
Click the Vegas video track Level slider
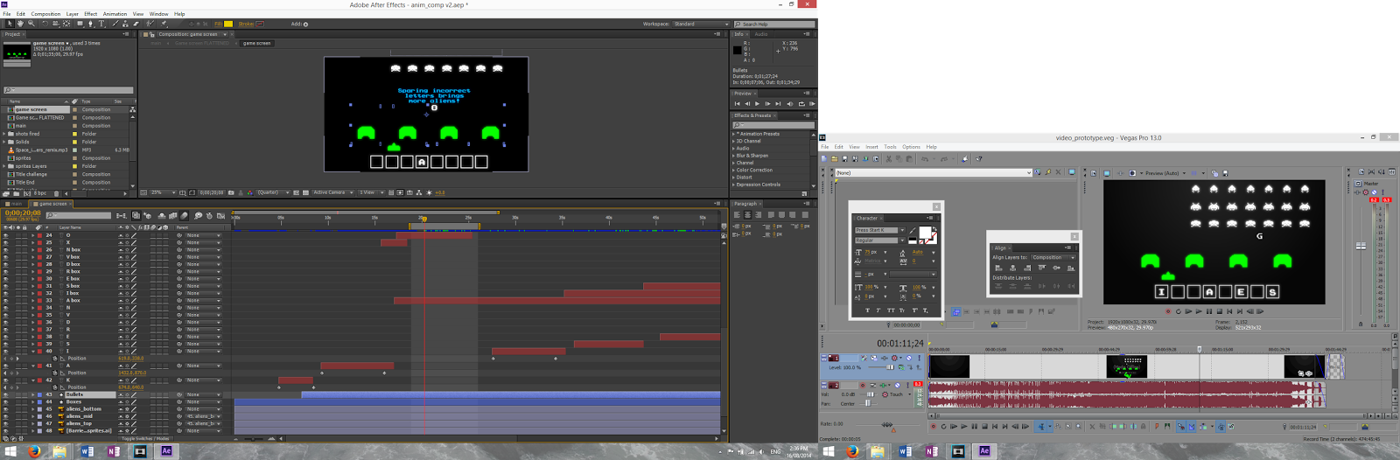(x=888, y=367)
